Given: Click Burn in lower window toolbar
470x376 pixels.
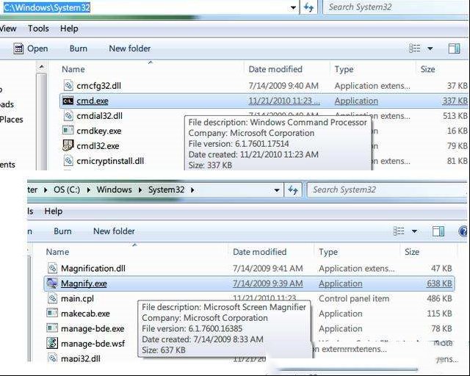Looking at the screenshot, I should (x=62, y=231).
